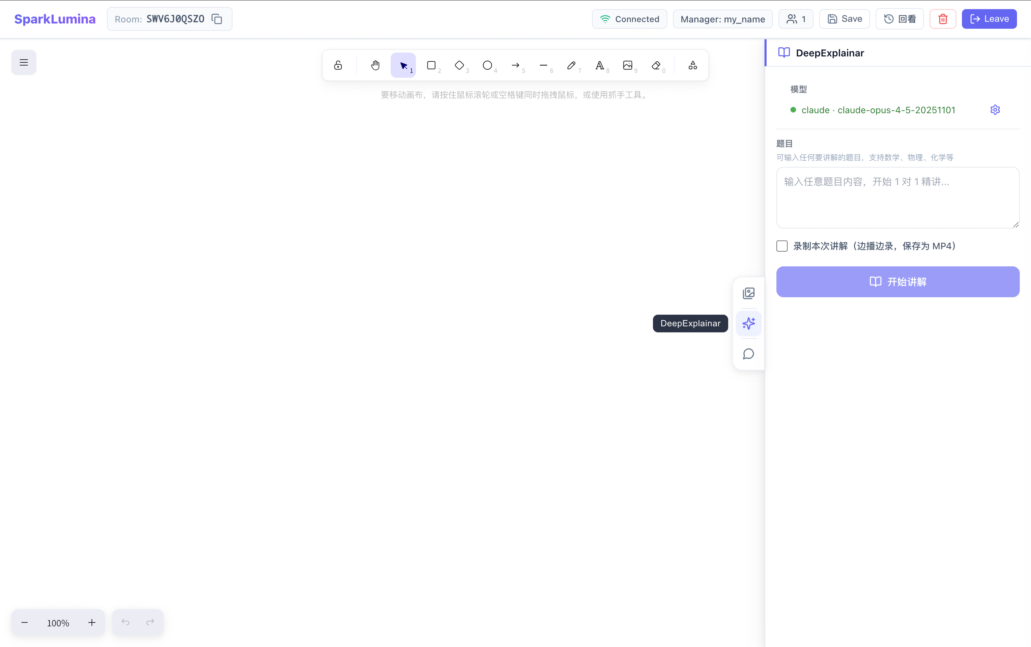
Task: Choose the eraser tool
Action: (x=655, y=65)
